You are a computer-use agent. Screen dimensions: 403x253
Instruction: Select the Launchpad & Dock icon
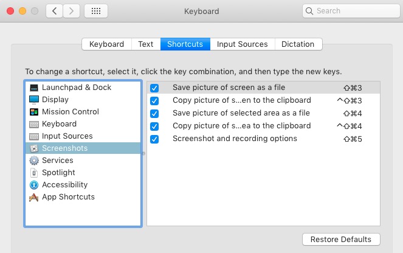34,88
